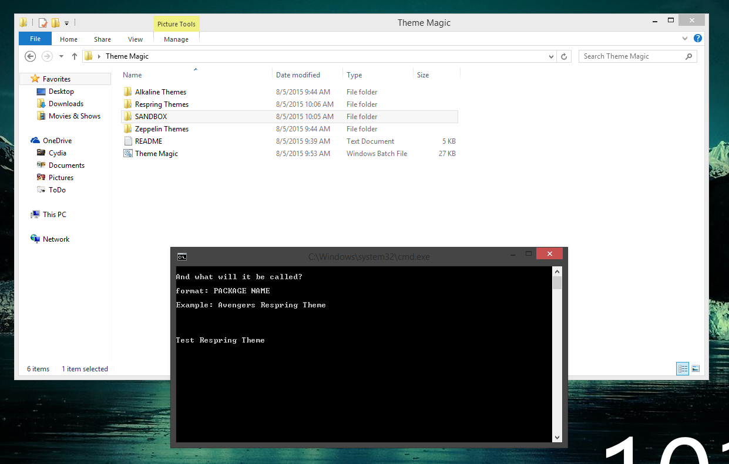Open the Cydia folder under OneDrive
This screenshot has width=729, height=464.
[x=57, y=153]
